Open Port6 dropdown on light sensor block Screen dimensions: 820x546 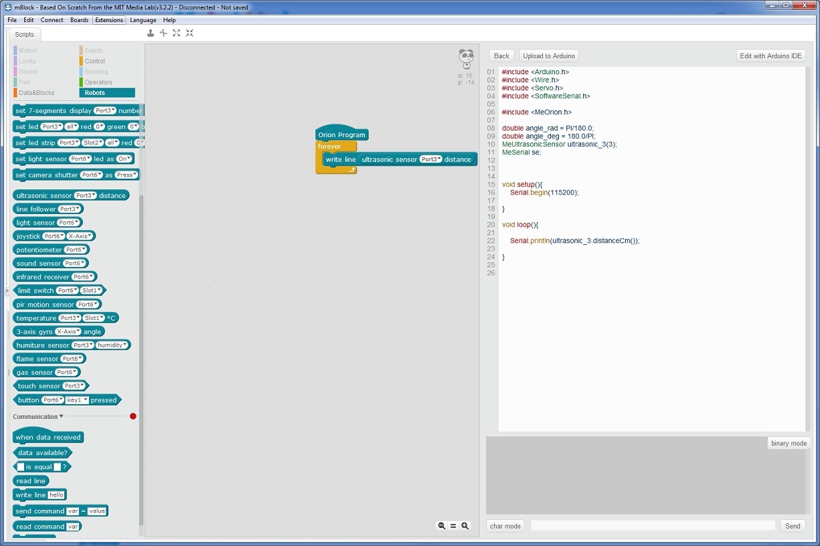pos(68,223)
